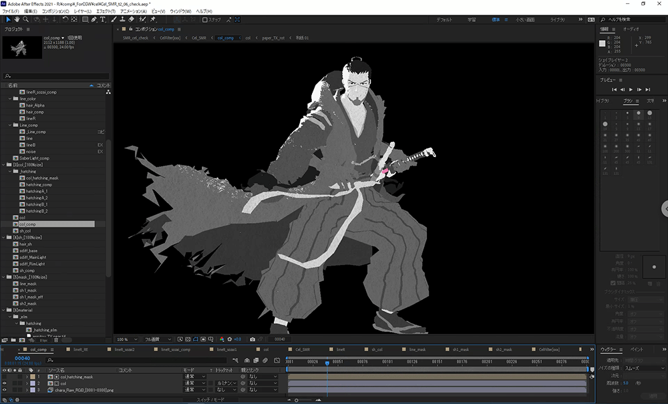
Task: Open parent link dropdown for chara_Raw_RGB layer
Action: coord(262,390)
